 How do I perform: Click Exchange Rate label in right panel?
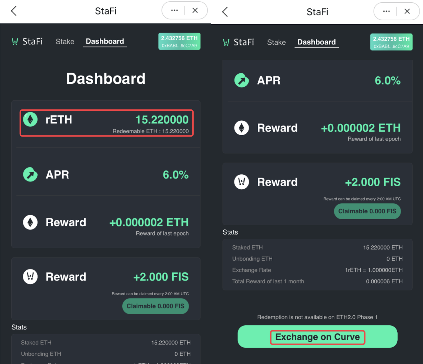[x=251, y=270]
